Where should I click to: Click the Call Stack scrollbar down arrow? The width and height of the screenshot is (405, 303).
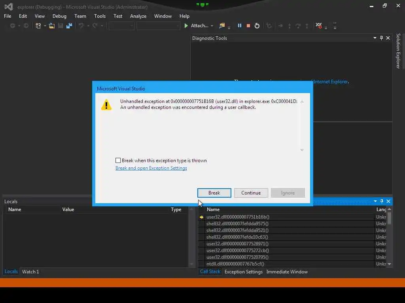pyautogui.click(x=389, y=264)
